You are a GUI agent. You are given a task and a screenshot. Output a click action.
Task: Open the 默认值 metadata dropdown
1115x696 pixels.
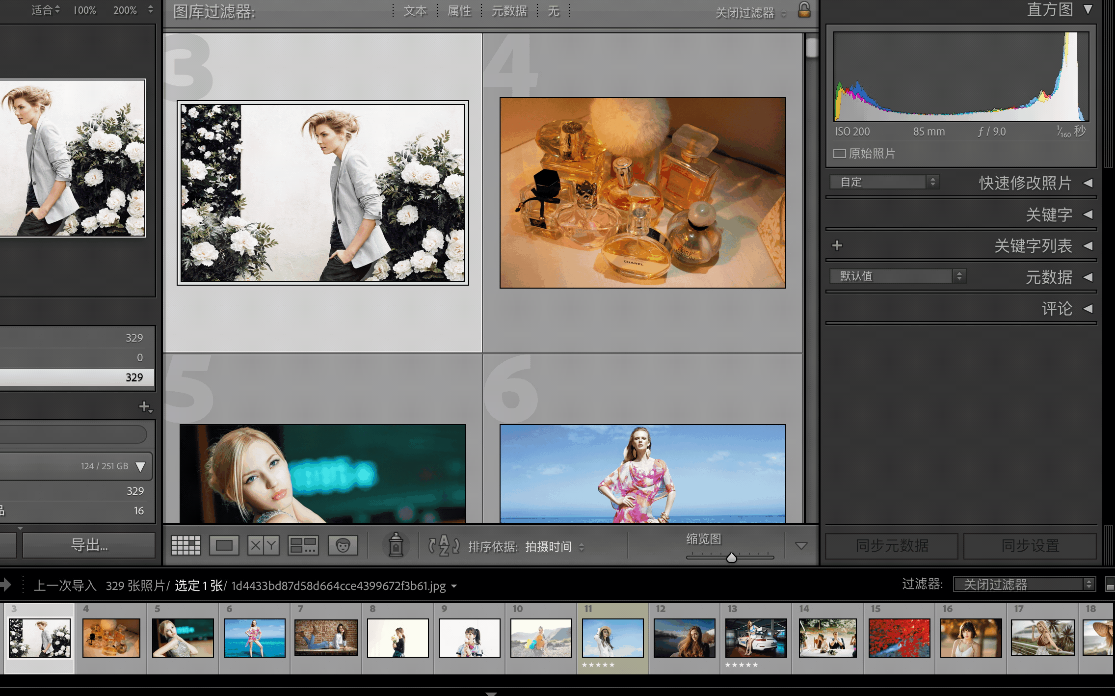(898, 276)
